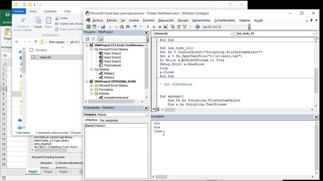Go back with File Explorer's left arrow
The width and height of the screenshot is (323, 181).
tap(17, 42)
